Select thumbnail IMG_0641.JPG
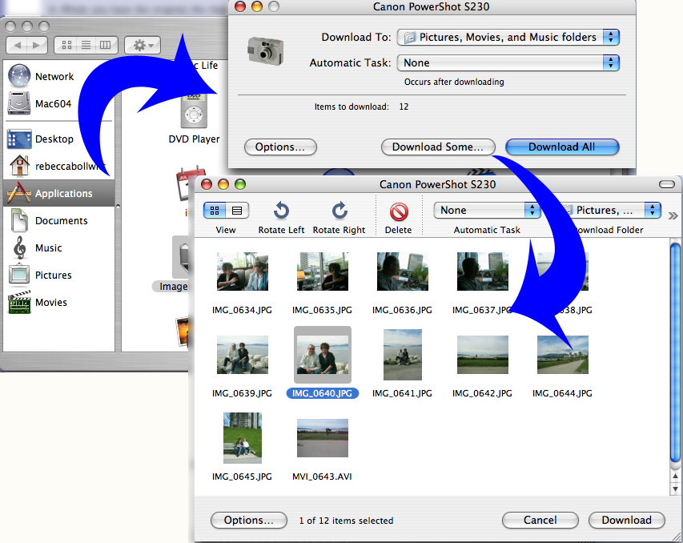This screenshot has height=543, width=683. (x=403, y=355)
